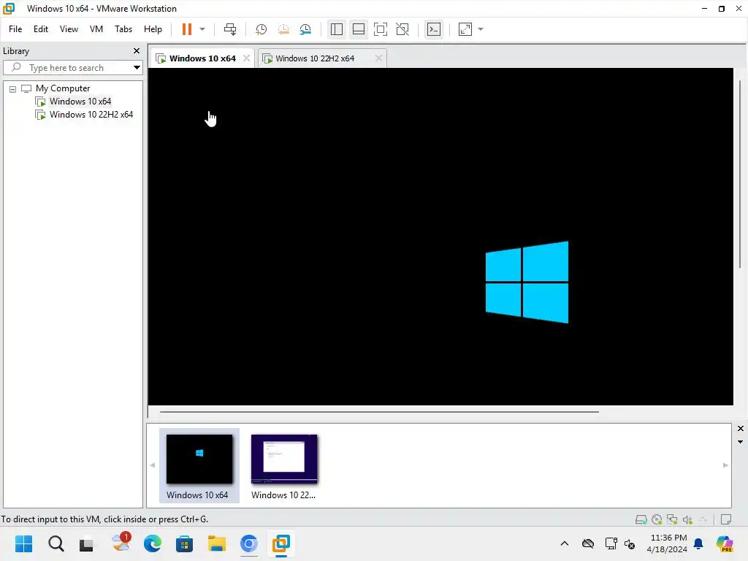Open File Explorer from the taskbar
The height and width of the screenshot is (561, 748).
[216, 543]
